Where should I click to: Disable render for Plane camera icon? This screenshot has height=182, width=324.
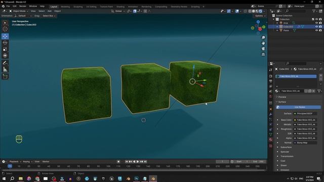tap(320, 30)
